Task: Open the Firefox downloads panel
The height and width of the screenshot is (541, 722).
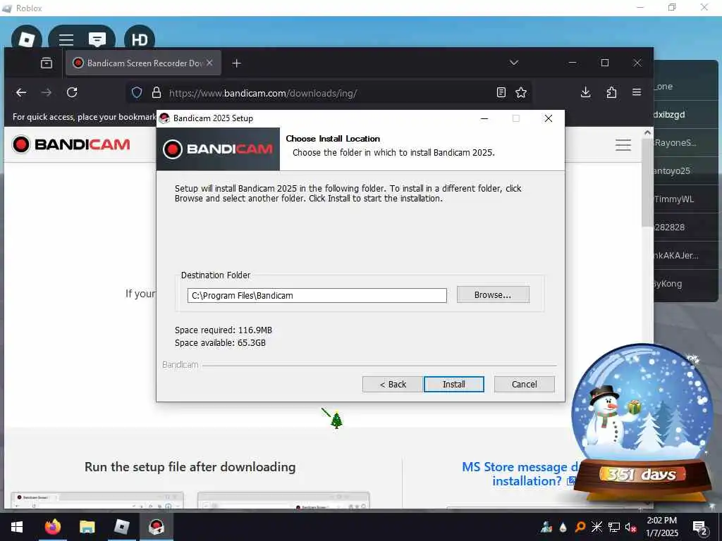Action: [x=586, y=92]
